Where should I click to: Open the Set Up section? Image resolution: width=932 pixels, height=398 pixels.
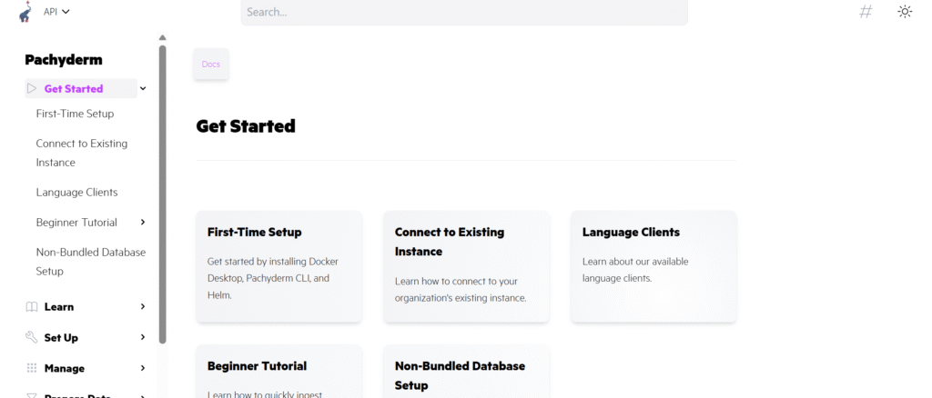(61, 337)
